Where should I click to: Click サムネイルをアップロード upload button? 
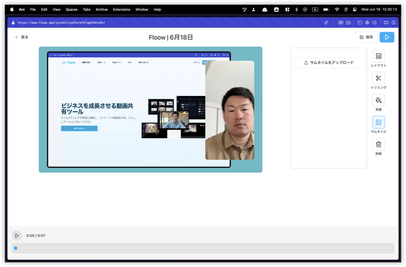pos(329,63)
